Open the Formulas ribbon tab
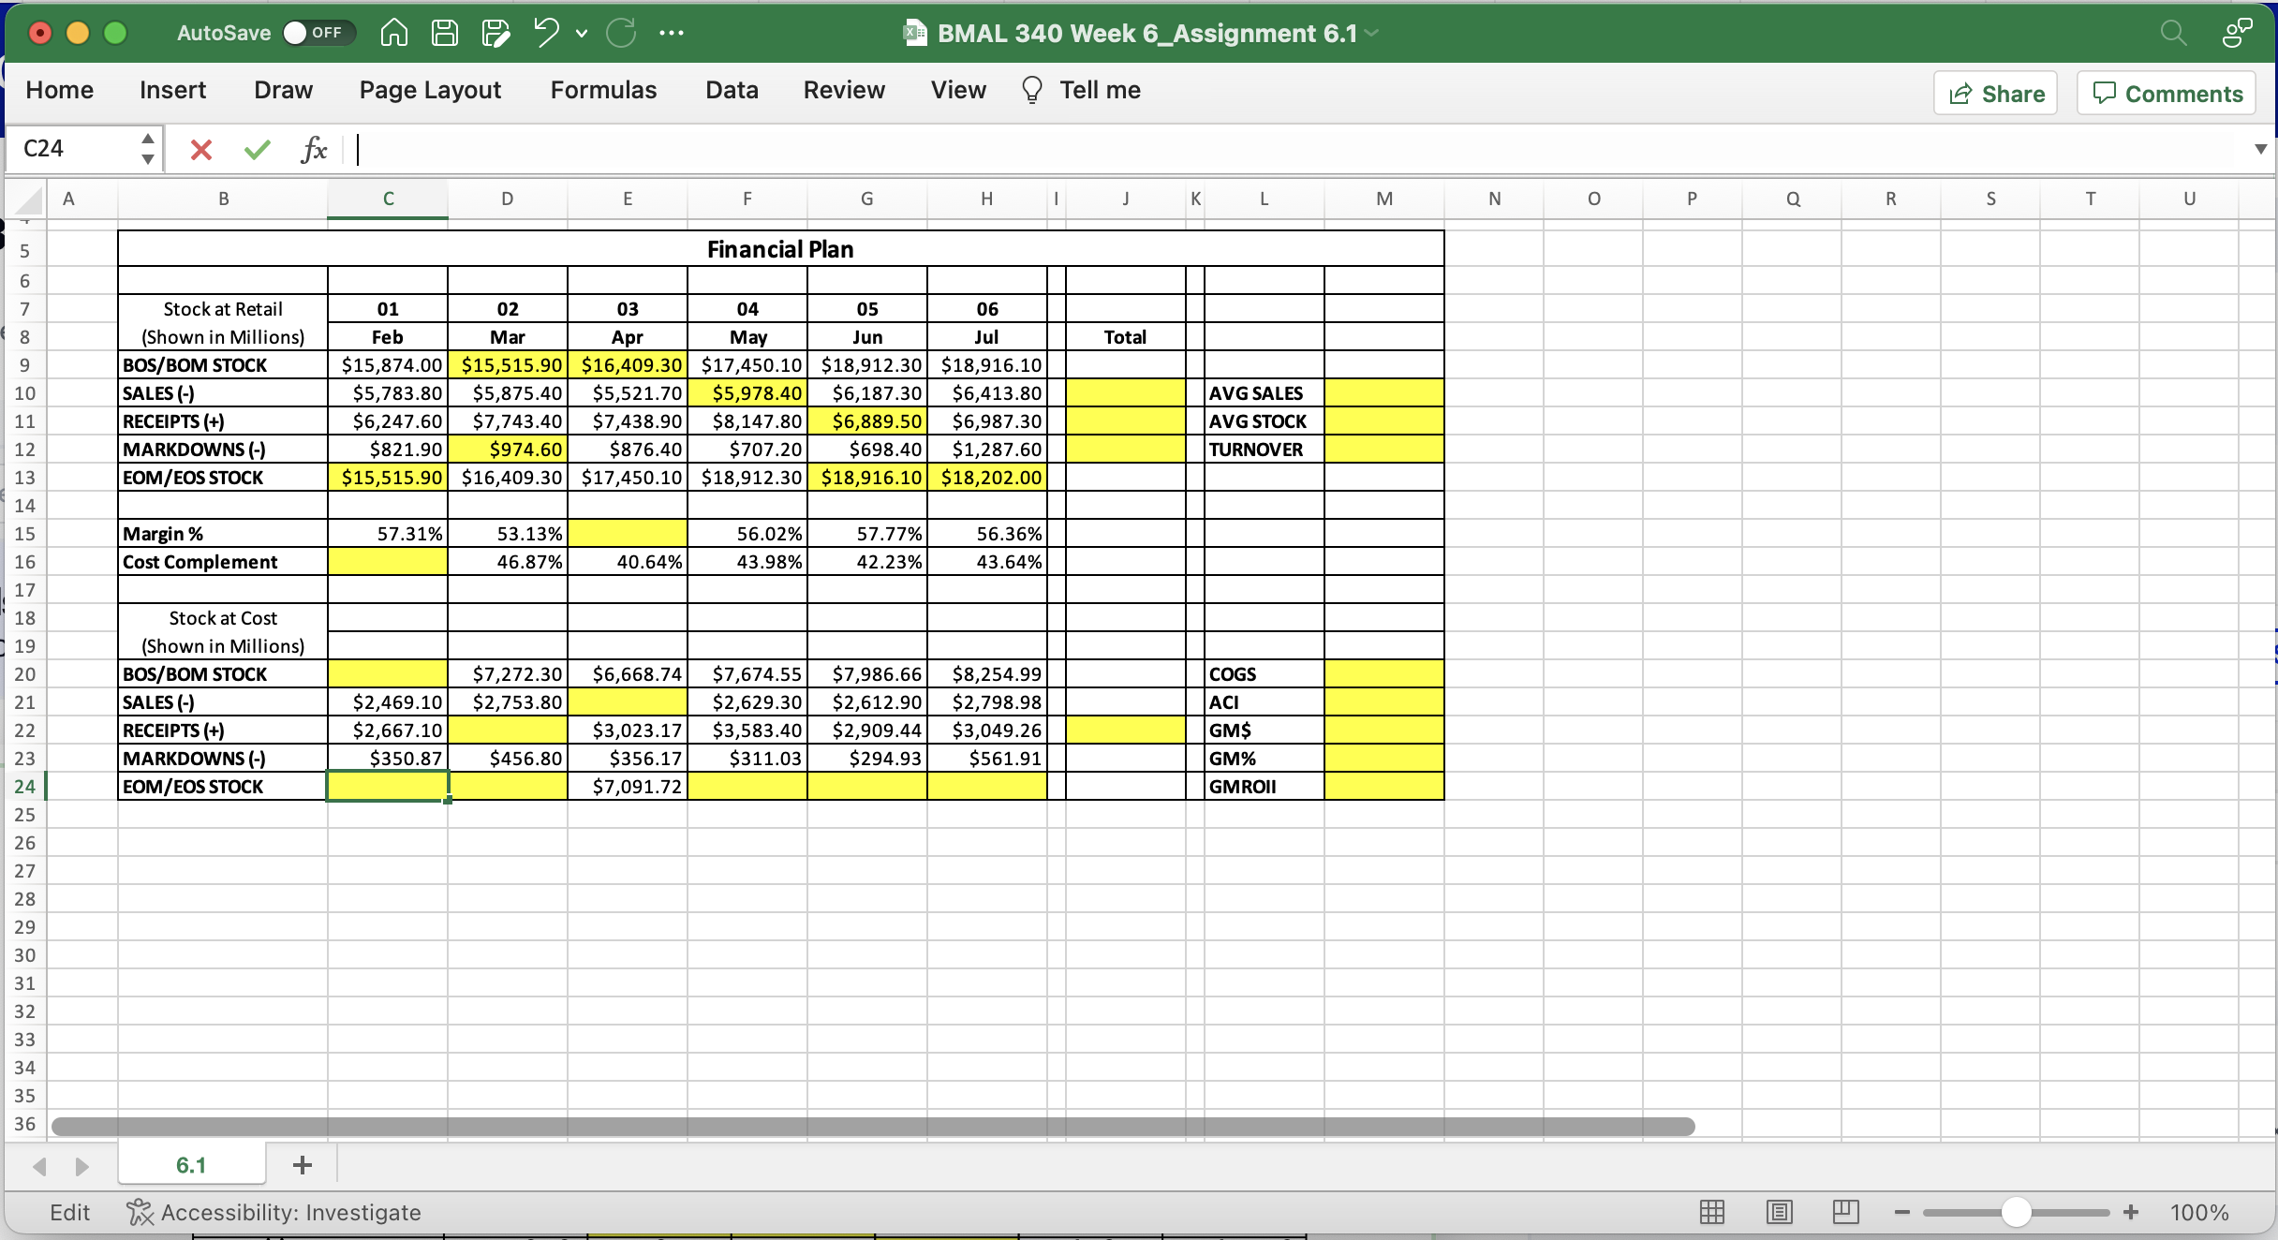This screenshot has width=2278, height=1240. coord(603,90)
